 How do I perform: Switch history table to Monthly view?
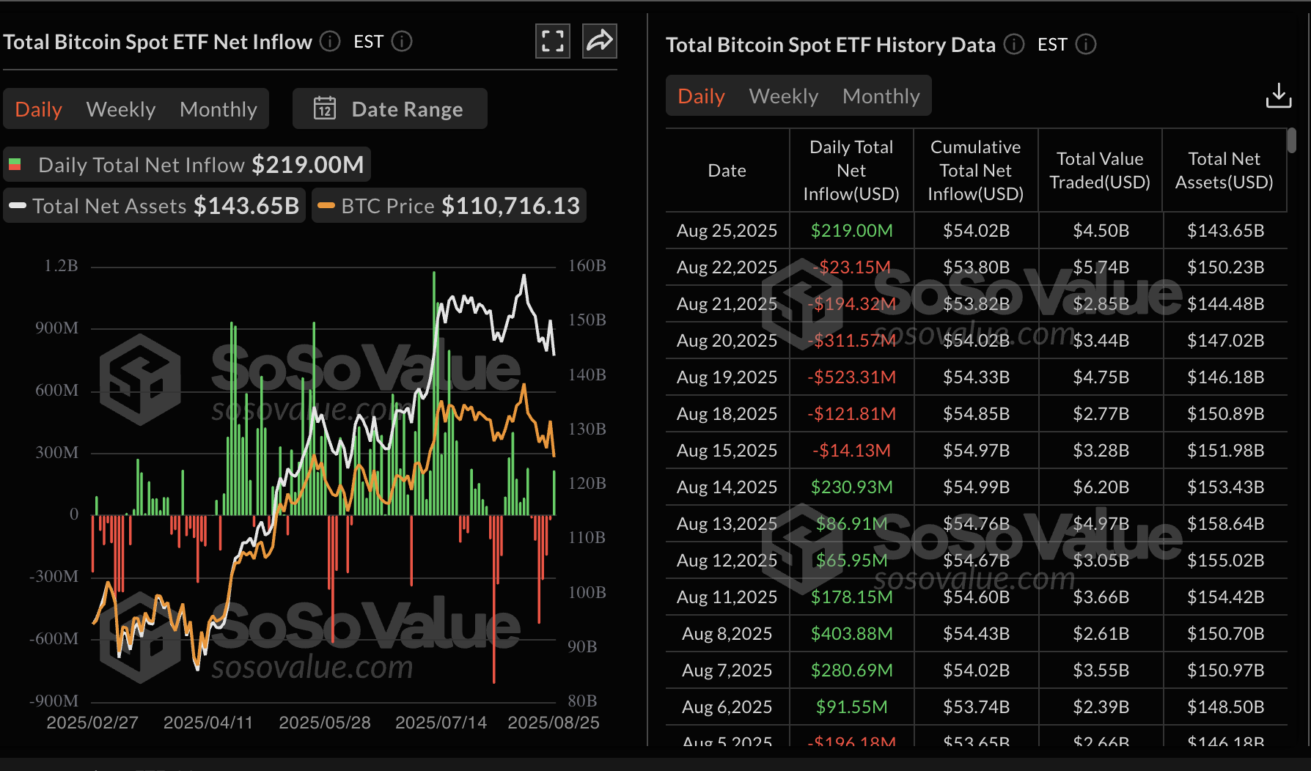[881, 95]
